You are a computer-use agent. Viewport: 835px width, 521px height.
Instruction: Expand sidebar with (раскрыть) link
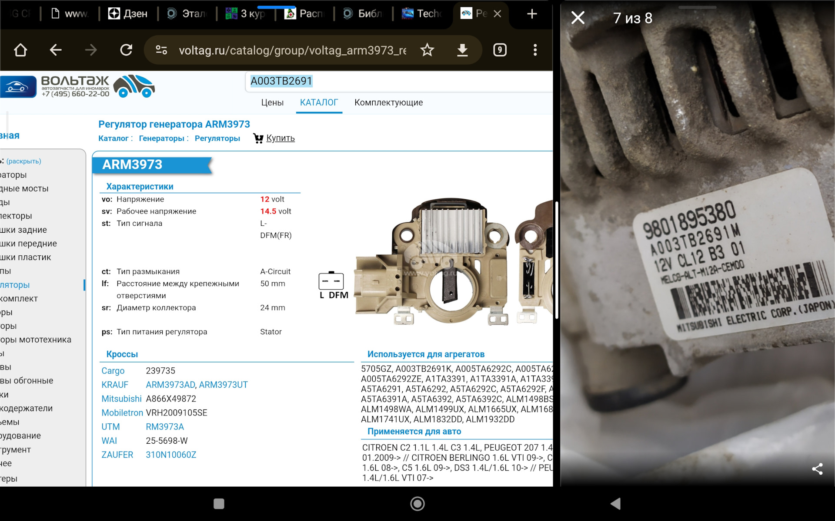pos(23,161)
